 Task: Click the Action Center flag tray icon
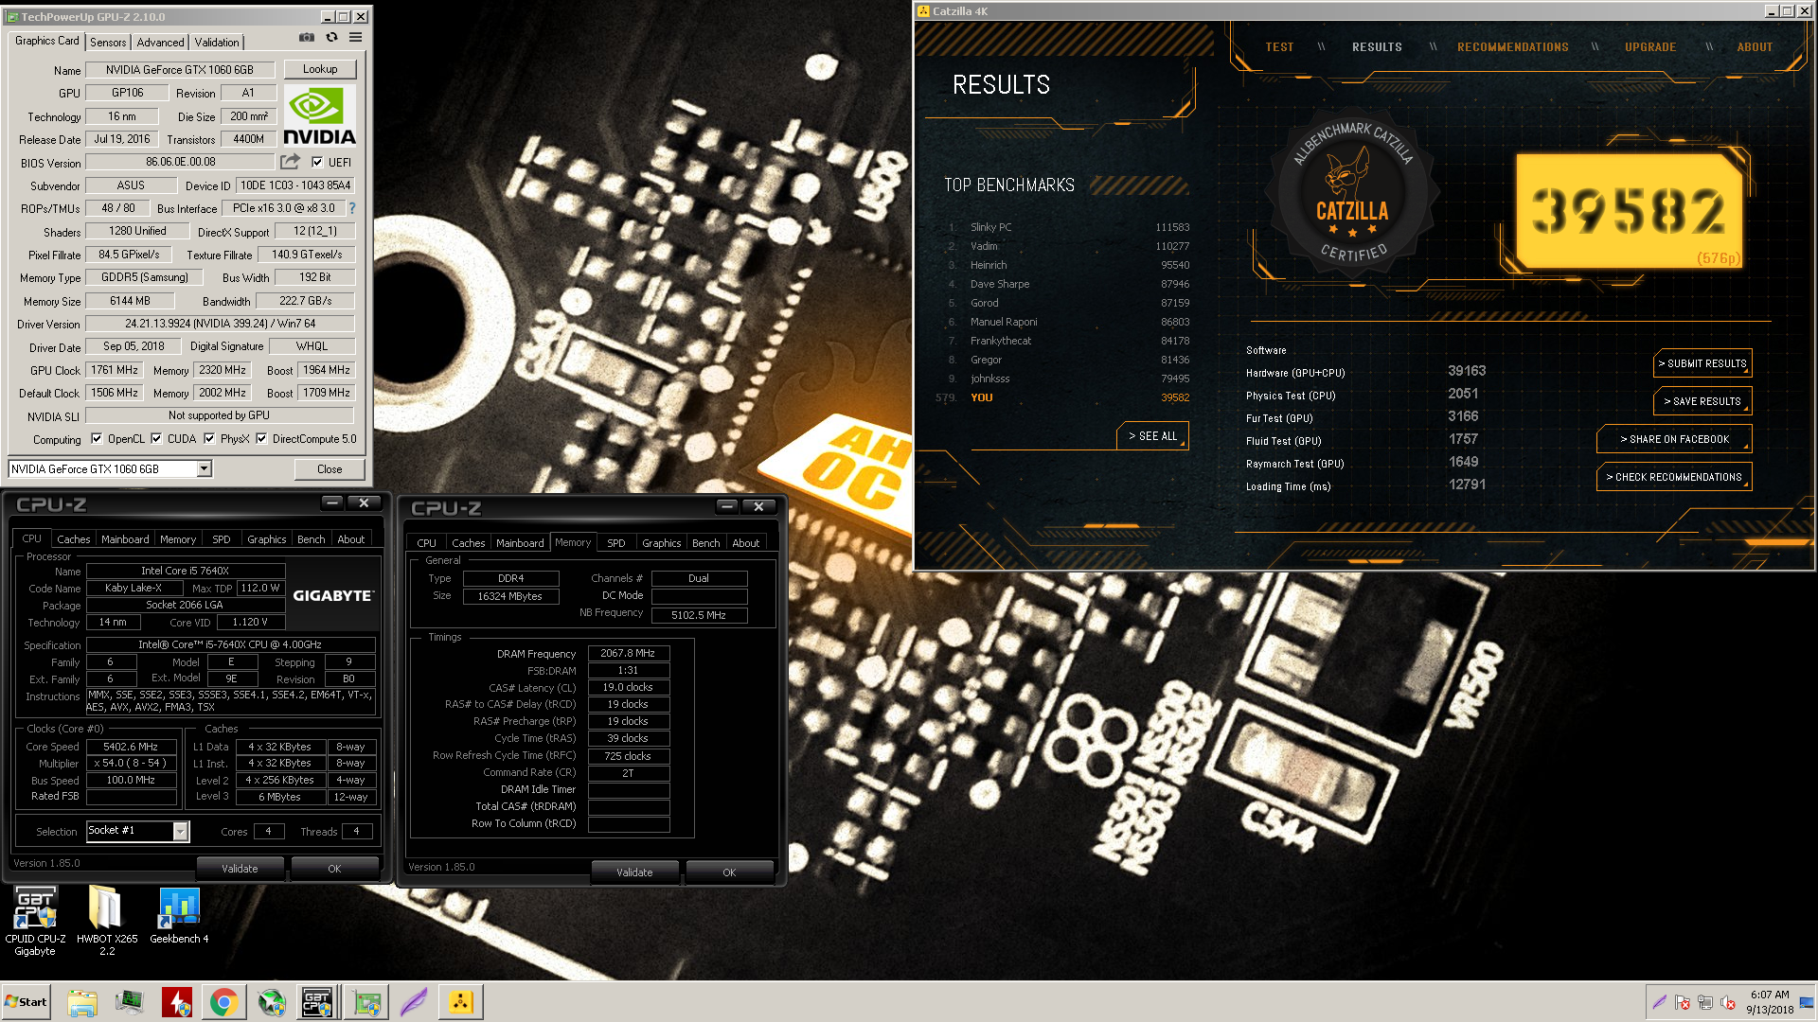[1683, 1002]
